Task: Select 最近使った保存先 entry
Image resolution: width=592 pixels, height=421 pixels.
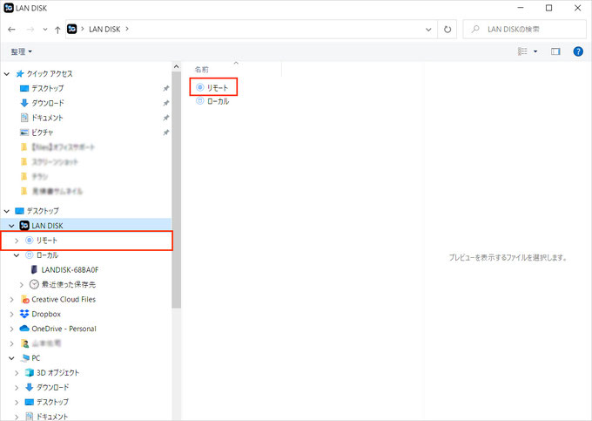Action: [68, 284]
